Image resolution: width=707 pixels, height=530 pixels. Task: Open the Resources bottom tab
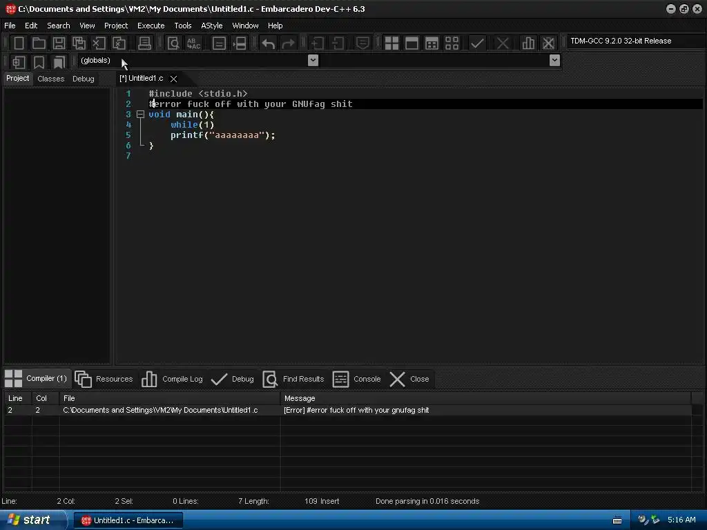pos(104,379)
